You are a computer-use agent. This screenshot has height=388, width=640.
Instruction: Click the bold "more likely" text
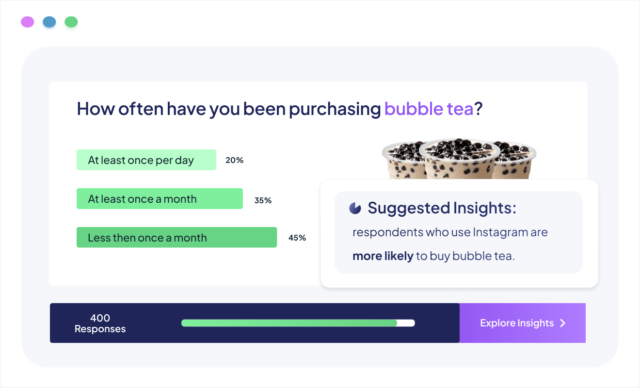coord(383,256)
